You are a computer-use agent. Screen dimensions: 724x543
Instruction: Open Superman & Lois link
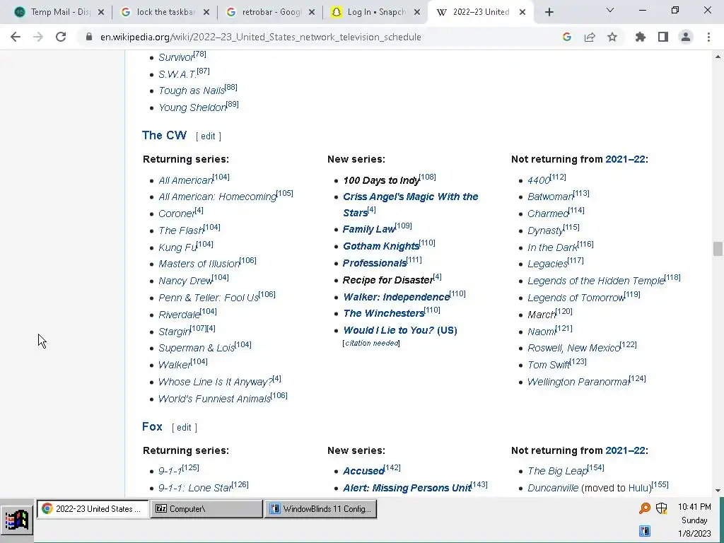point(197,348)
